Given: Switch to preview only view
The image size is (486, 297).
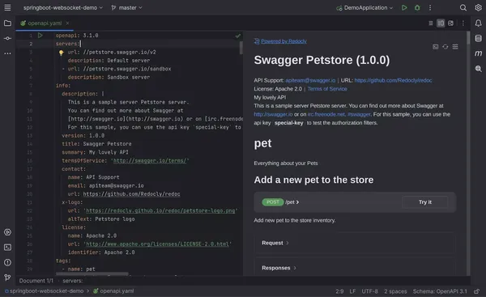Looking at the screenshot, I should coord(450,23).
